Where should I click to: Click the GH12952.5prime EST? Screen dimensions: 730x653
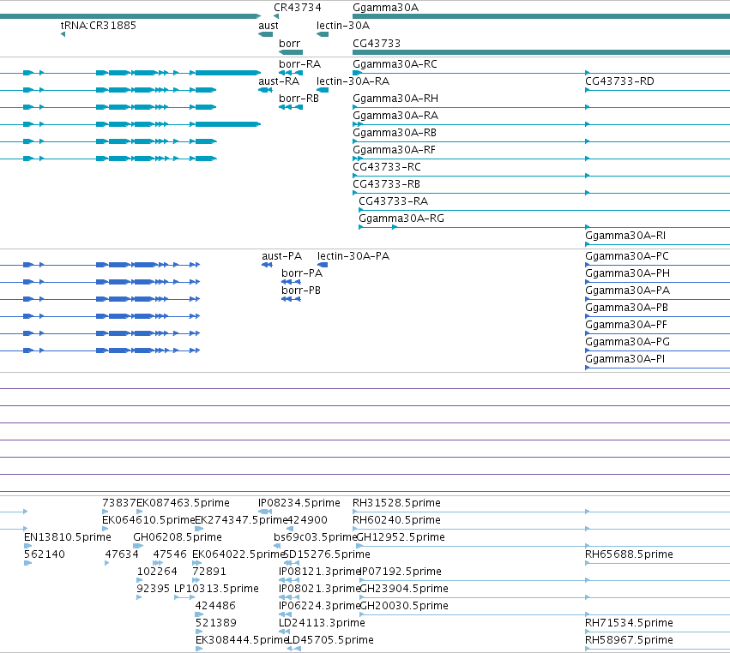coord(543,546)
